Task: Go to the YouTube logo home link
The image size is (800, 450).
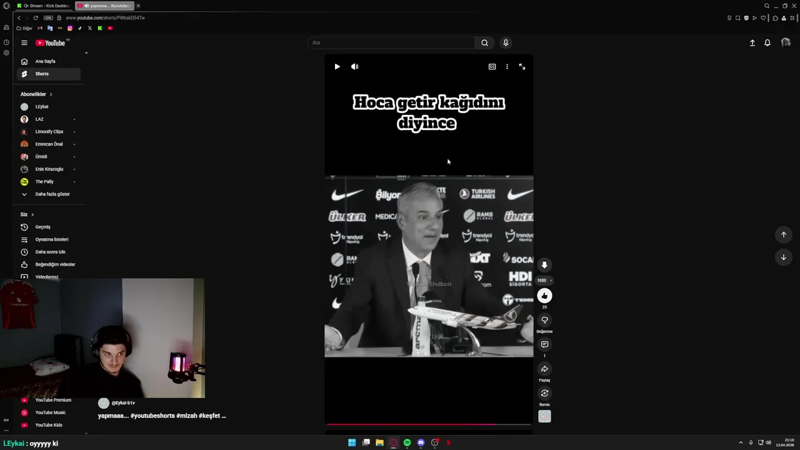Action: point(51,43)
